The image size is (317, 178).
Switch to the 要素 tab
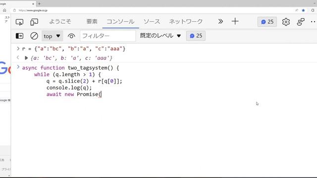coord(92,21)
